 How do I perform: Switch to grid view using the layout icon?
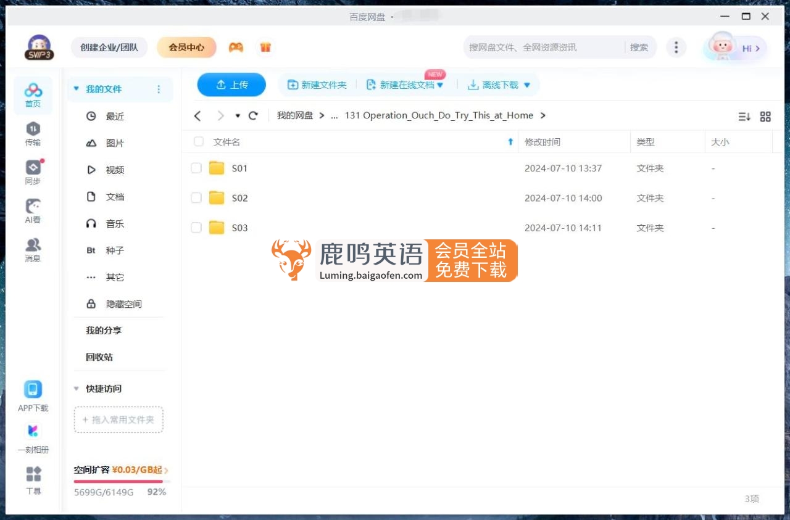click(x=765, y=116)
